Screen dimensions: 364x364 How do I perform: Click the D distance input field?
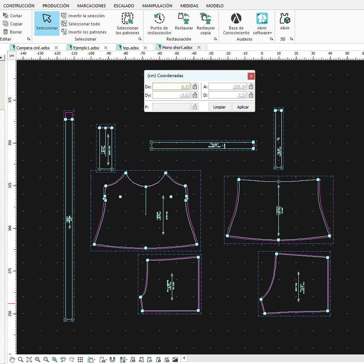227,95
